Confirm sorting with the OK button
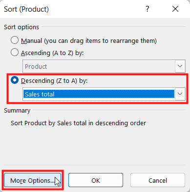 click(x=96, y=180)
